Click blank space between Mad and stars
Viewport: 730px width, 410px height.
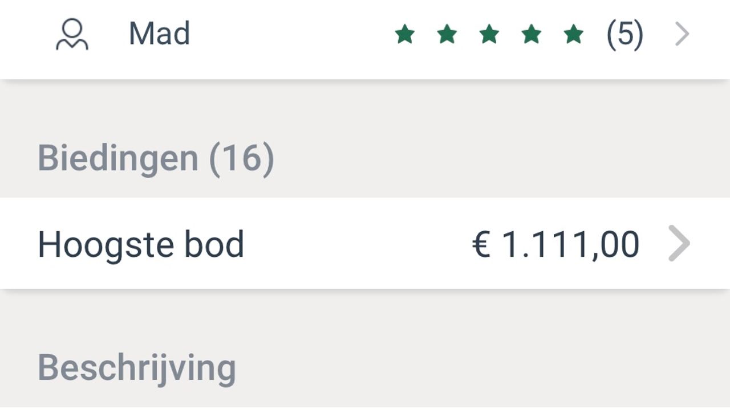291,35
